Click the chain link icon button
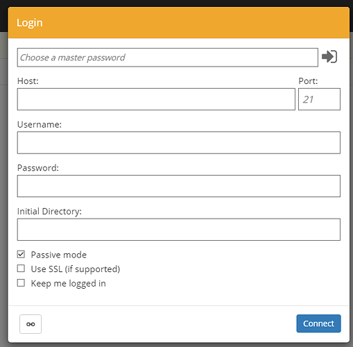The height and width of the screenshot is (347, 353). click(x=31, y=324)
